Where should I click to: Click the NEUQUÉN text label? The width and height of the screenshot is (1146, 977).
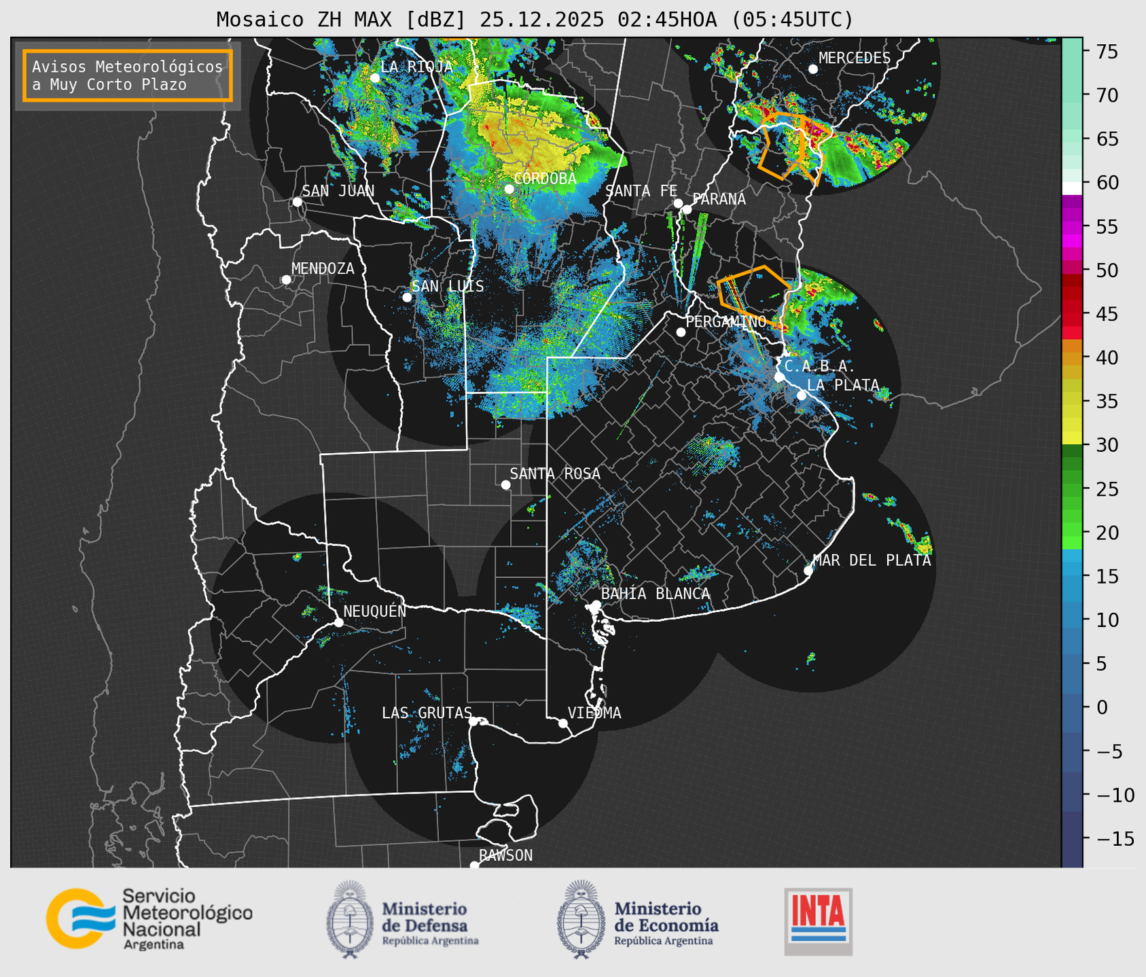click(x=374, y=611)
